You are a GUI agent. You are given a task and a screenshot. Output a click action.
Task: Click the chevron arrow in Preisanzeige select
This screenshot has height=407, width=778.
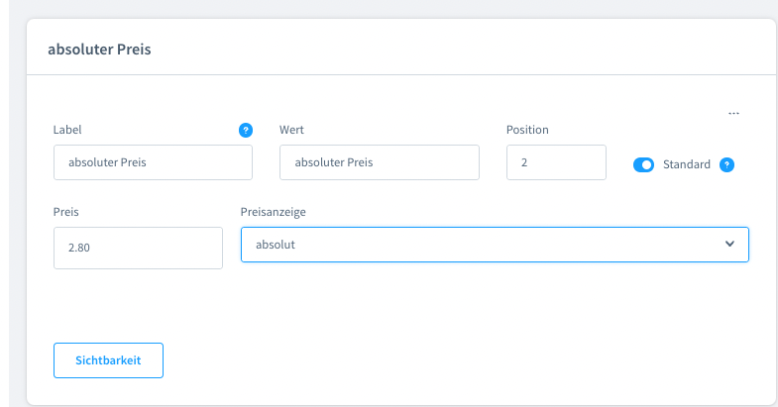click(x=729, y=244)
